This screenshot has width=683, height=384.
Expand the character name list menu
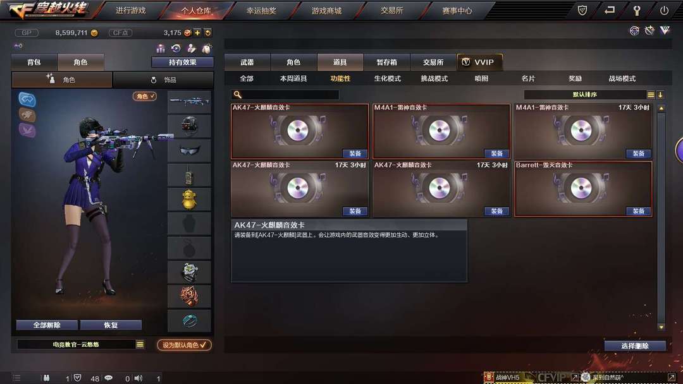(x=140, y=344)
